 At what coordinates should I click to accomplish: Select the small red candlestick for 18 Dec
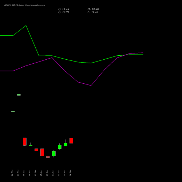coord(48,157)
